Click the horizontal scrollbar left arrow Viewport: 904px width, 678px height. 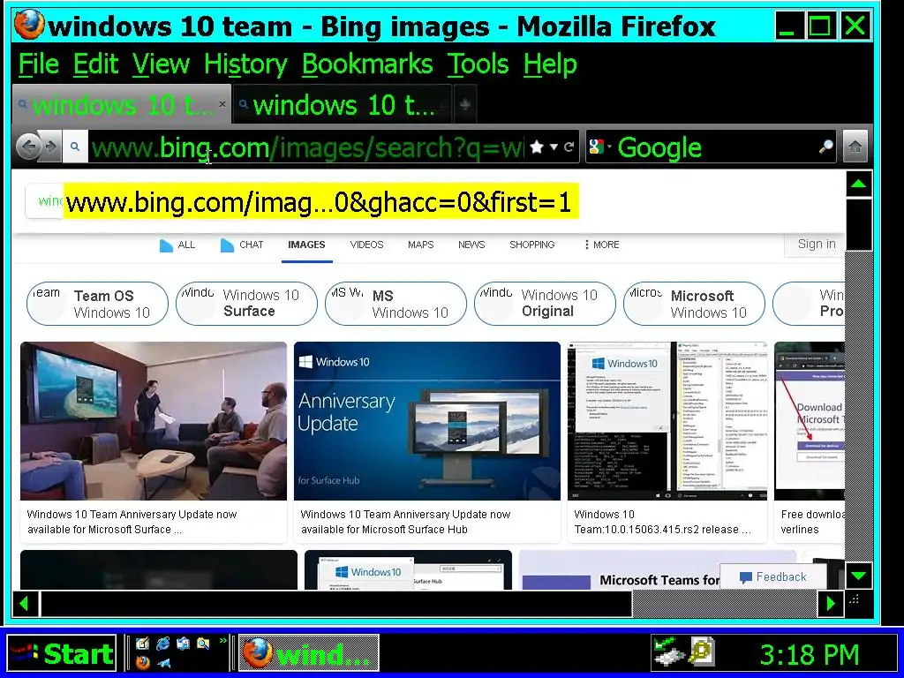point(25,603)
